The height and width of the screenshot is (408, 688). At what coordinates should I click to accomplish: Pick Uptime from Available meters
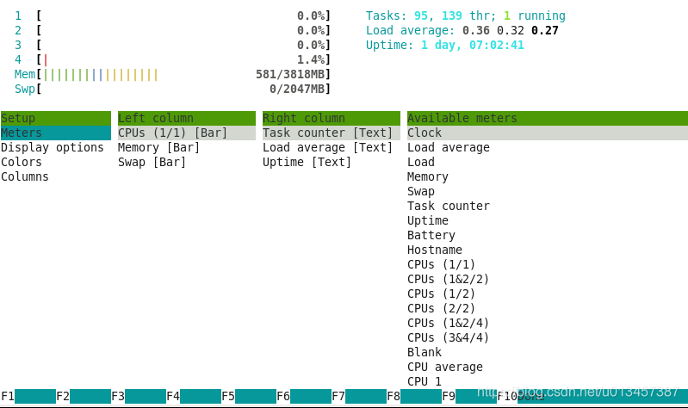tap(428, 220)
